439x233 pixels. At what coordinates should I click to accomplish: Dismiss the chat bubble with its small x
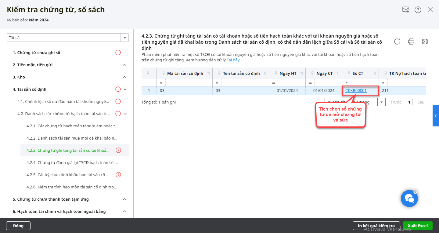coord(415,192)
